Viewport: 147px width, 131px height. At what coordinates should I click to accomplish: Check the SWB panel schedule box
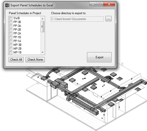tap(11, 18)
